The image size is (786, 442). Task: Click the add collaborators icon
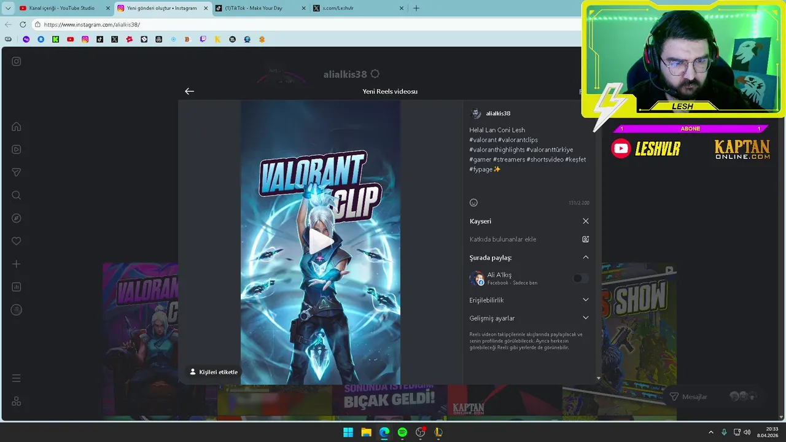585,239
